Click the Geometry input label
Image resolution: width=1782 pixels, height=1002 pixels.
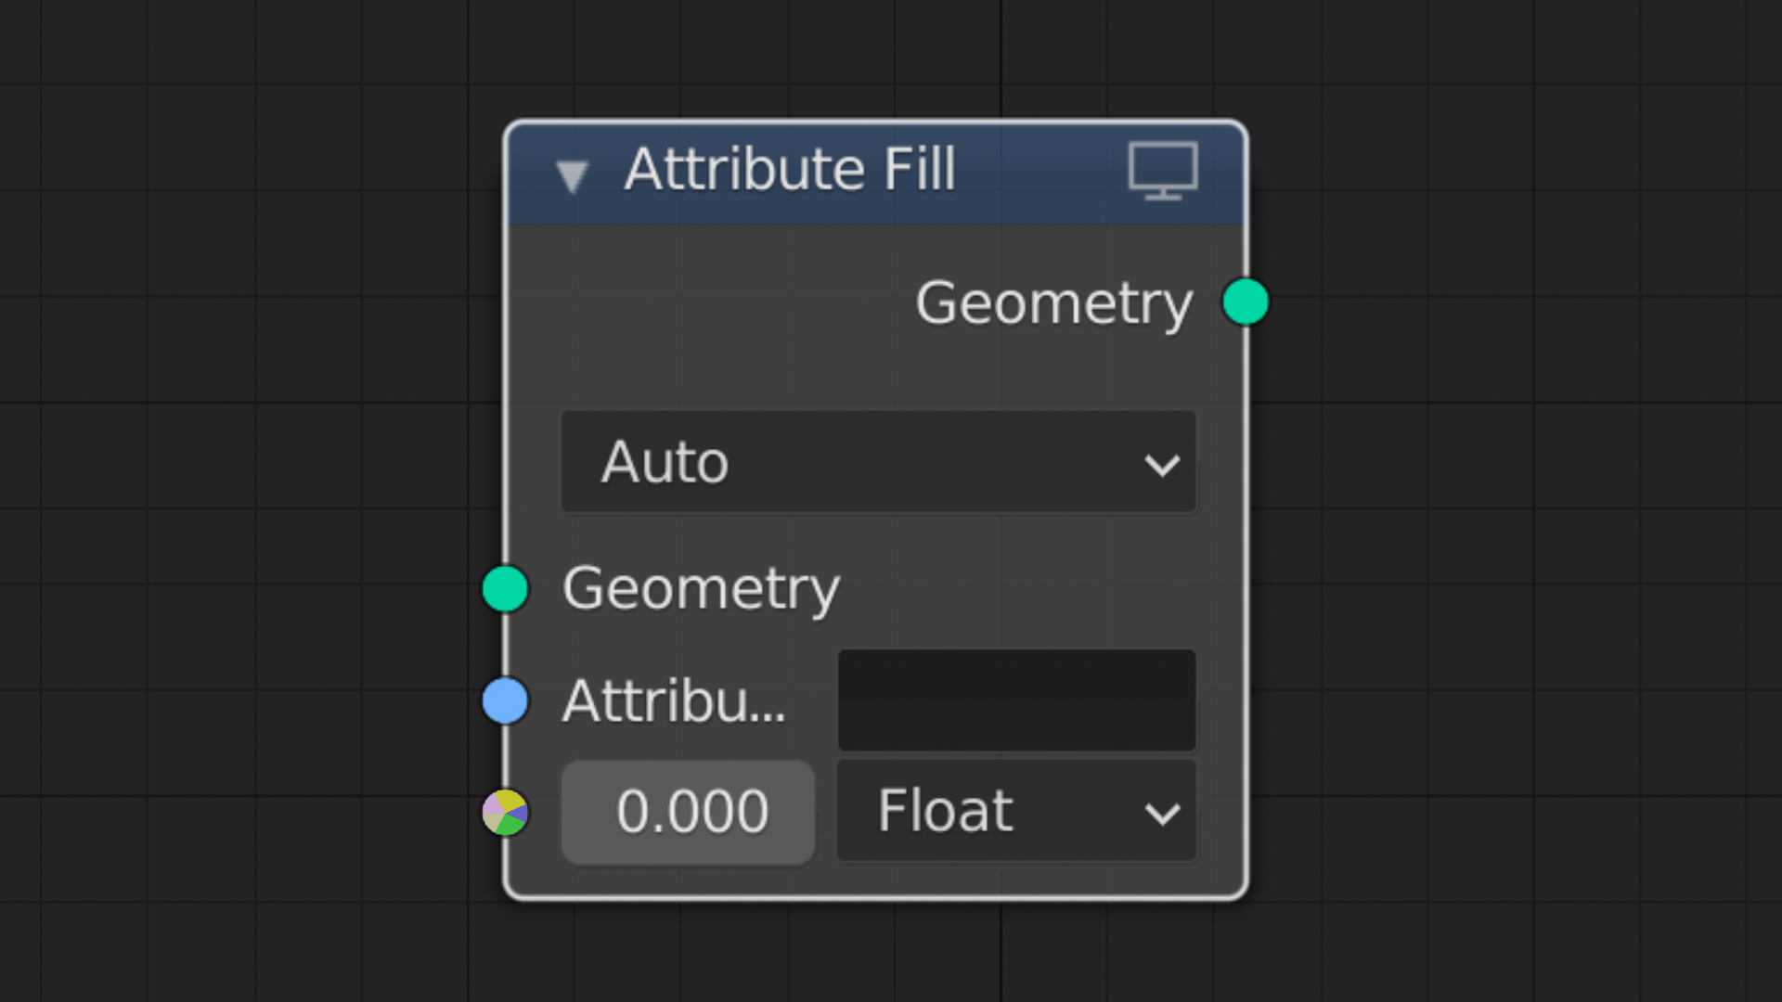point(701,590)
